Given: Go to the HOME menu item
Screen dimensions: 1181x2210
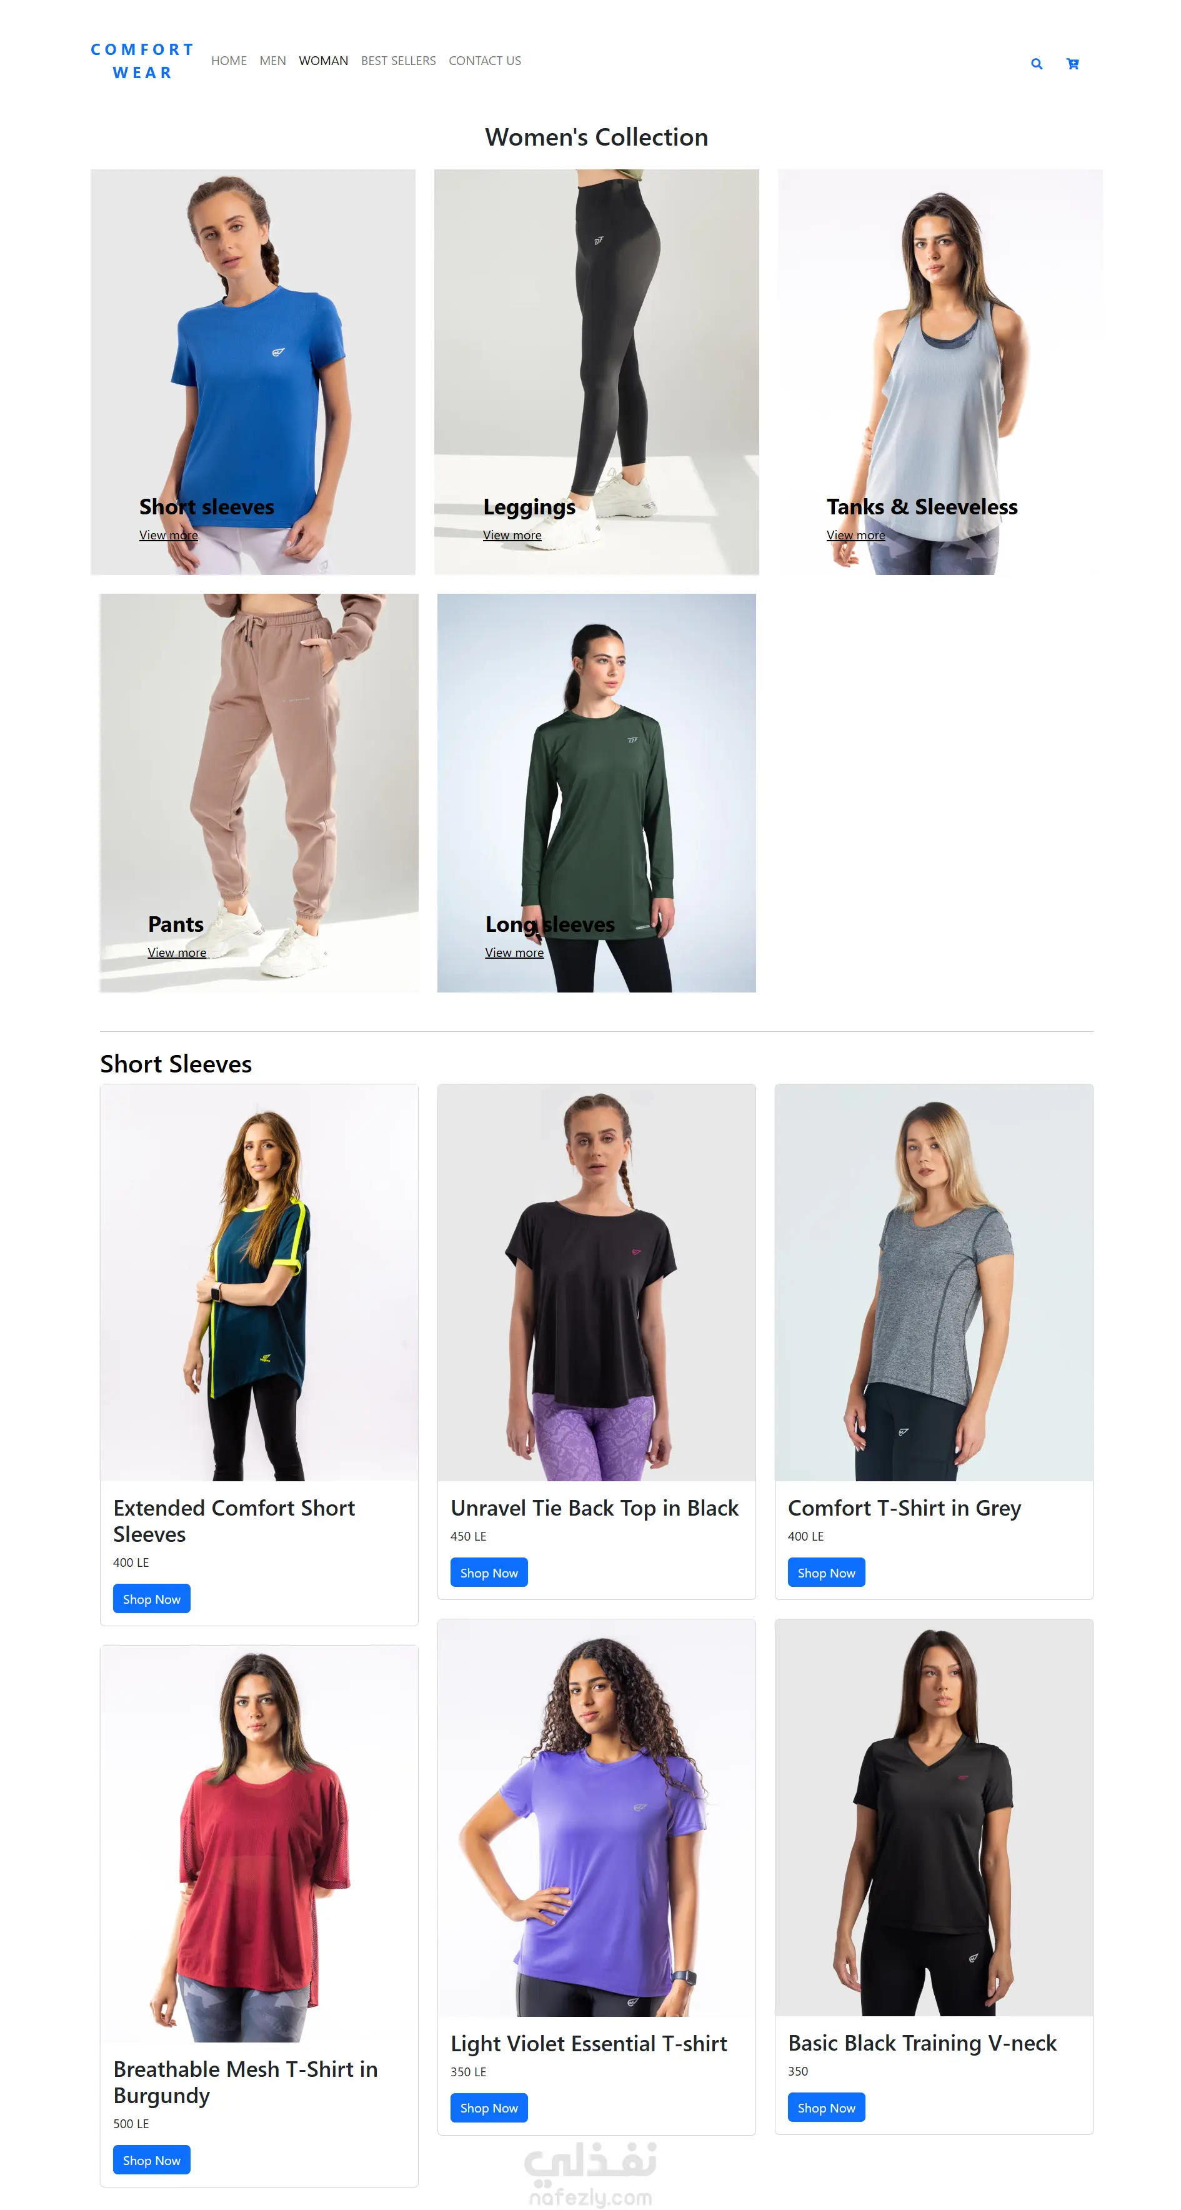Looking at the screenshot, I should point(228,61).
